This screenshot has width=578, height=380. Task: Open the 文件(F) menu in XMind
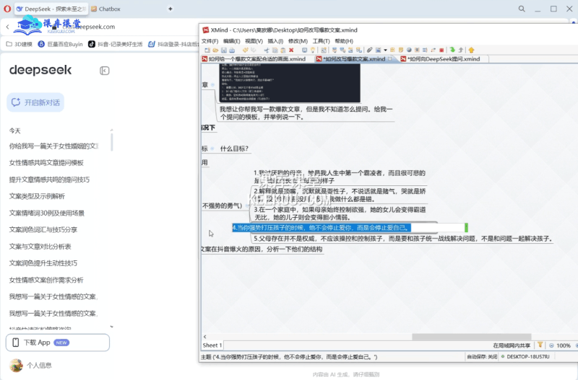tap(210, 41)
